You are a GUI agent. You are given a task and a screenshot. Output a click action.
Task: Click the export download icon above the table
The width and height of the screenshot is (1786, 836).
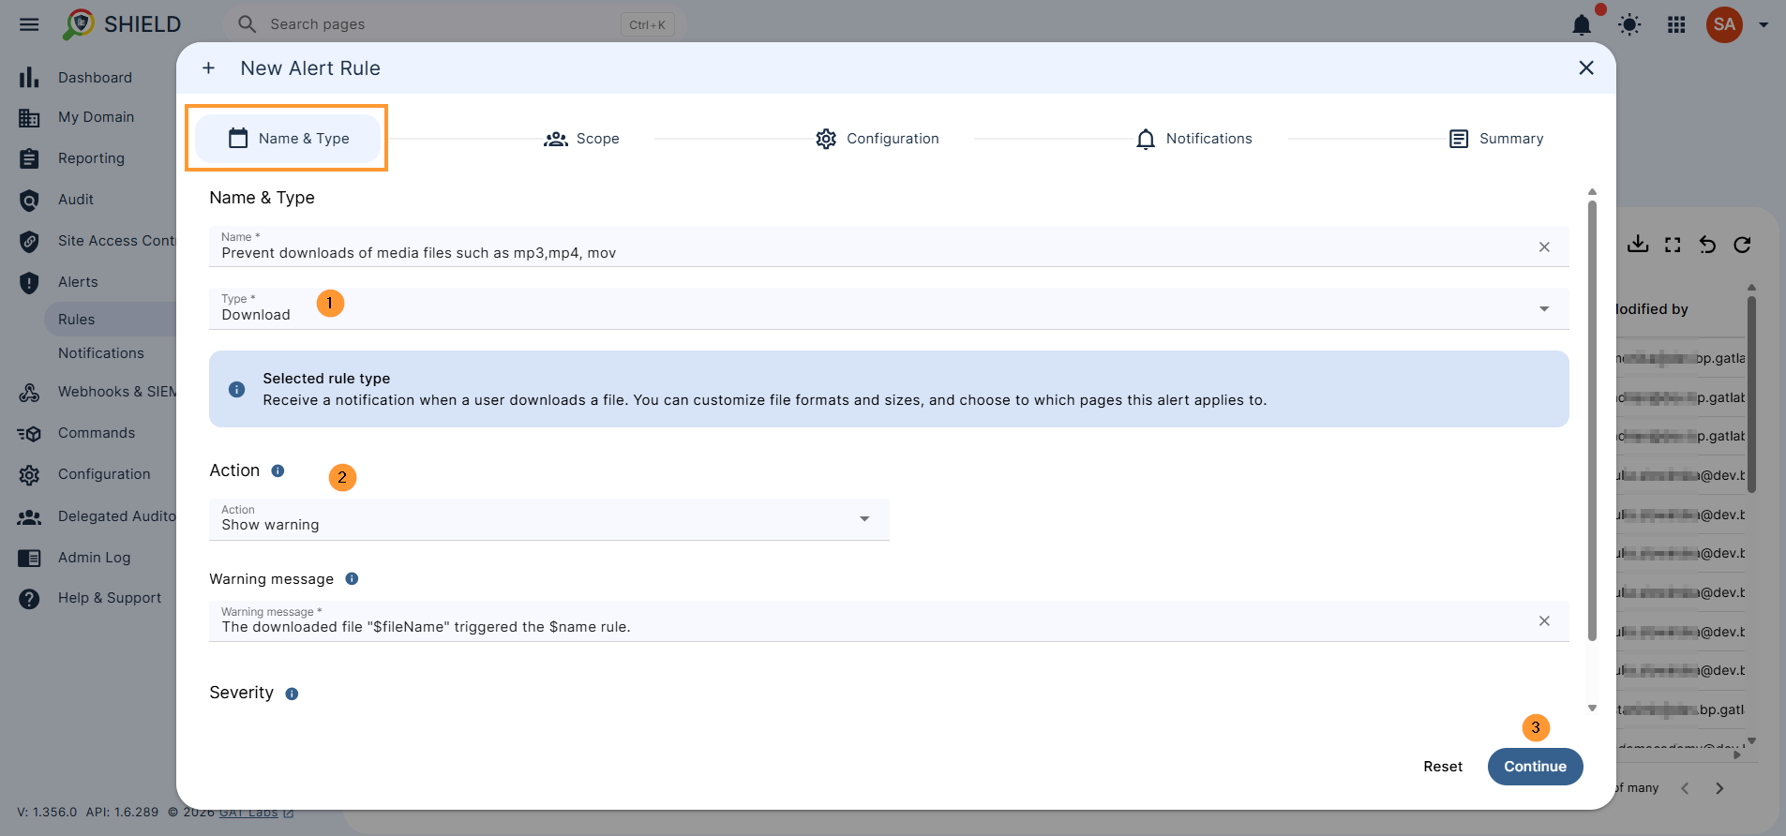(x=1638, y=245)
